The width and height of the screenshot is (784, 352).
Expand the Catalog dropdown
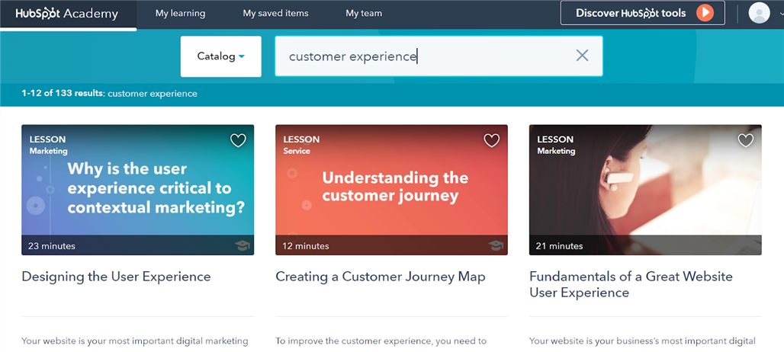click(221, 56)
